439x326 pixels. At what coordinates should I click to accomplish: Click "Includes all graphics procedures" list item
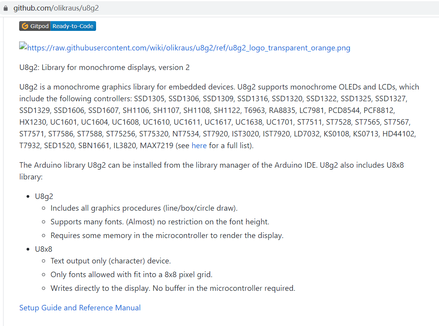tap(144, 208)
